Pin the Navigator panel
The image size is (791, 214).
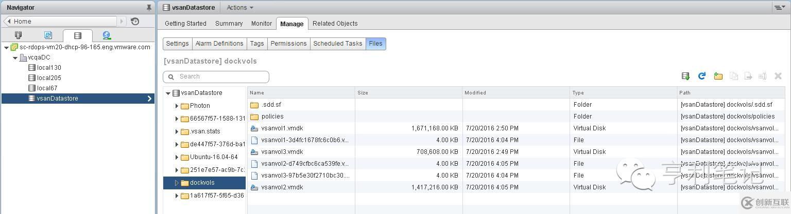[x=149, y=8]
